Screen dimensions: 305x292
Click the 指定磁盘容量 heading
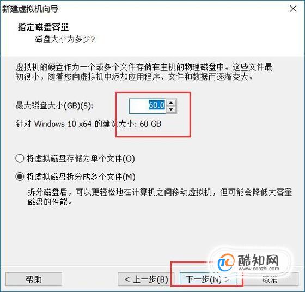(x=43, y=27)
